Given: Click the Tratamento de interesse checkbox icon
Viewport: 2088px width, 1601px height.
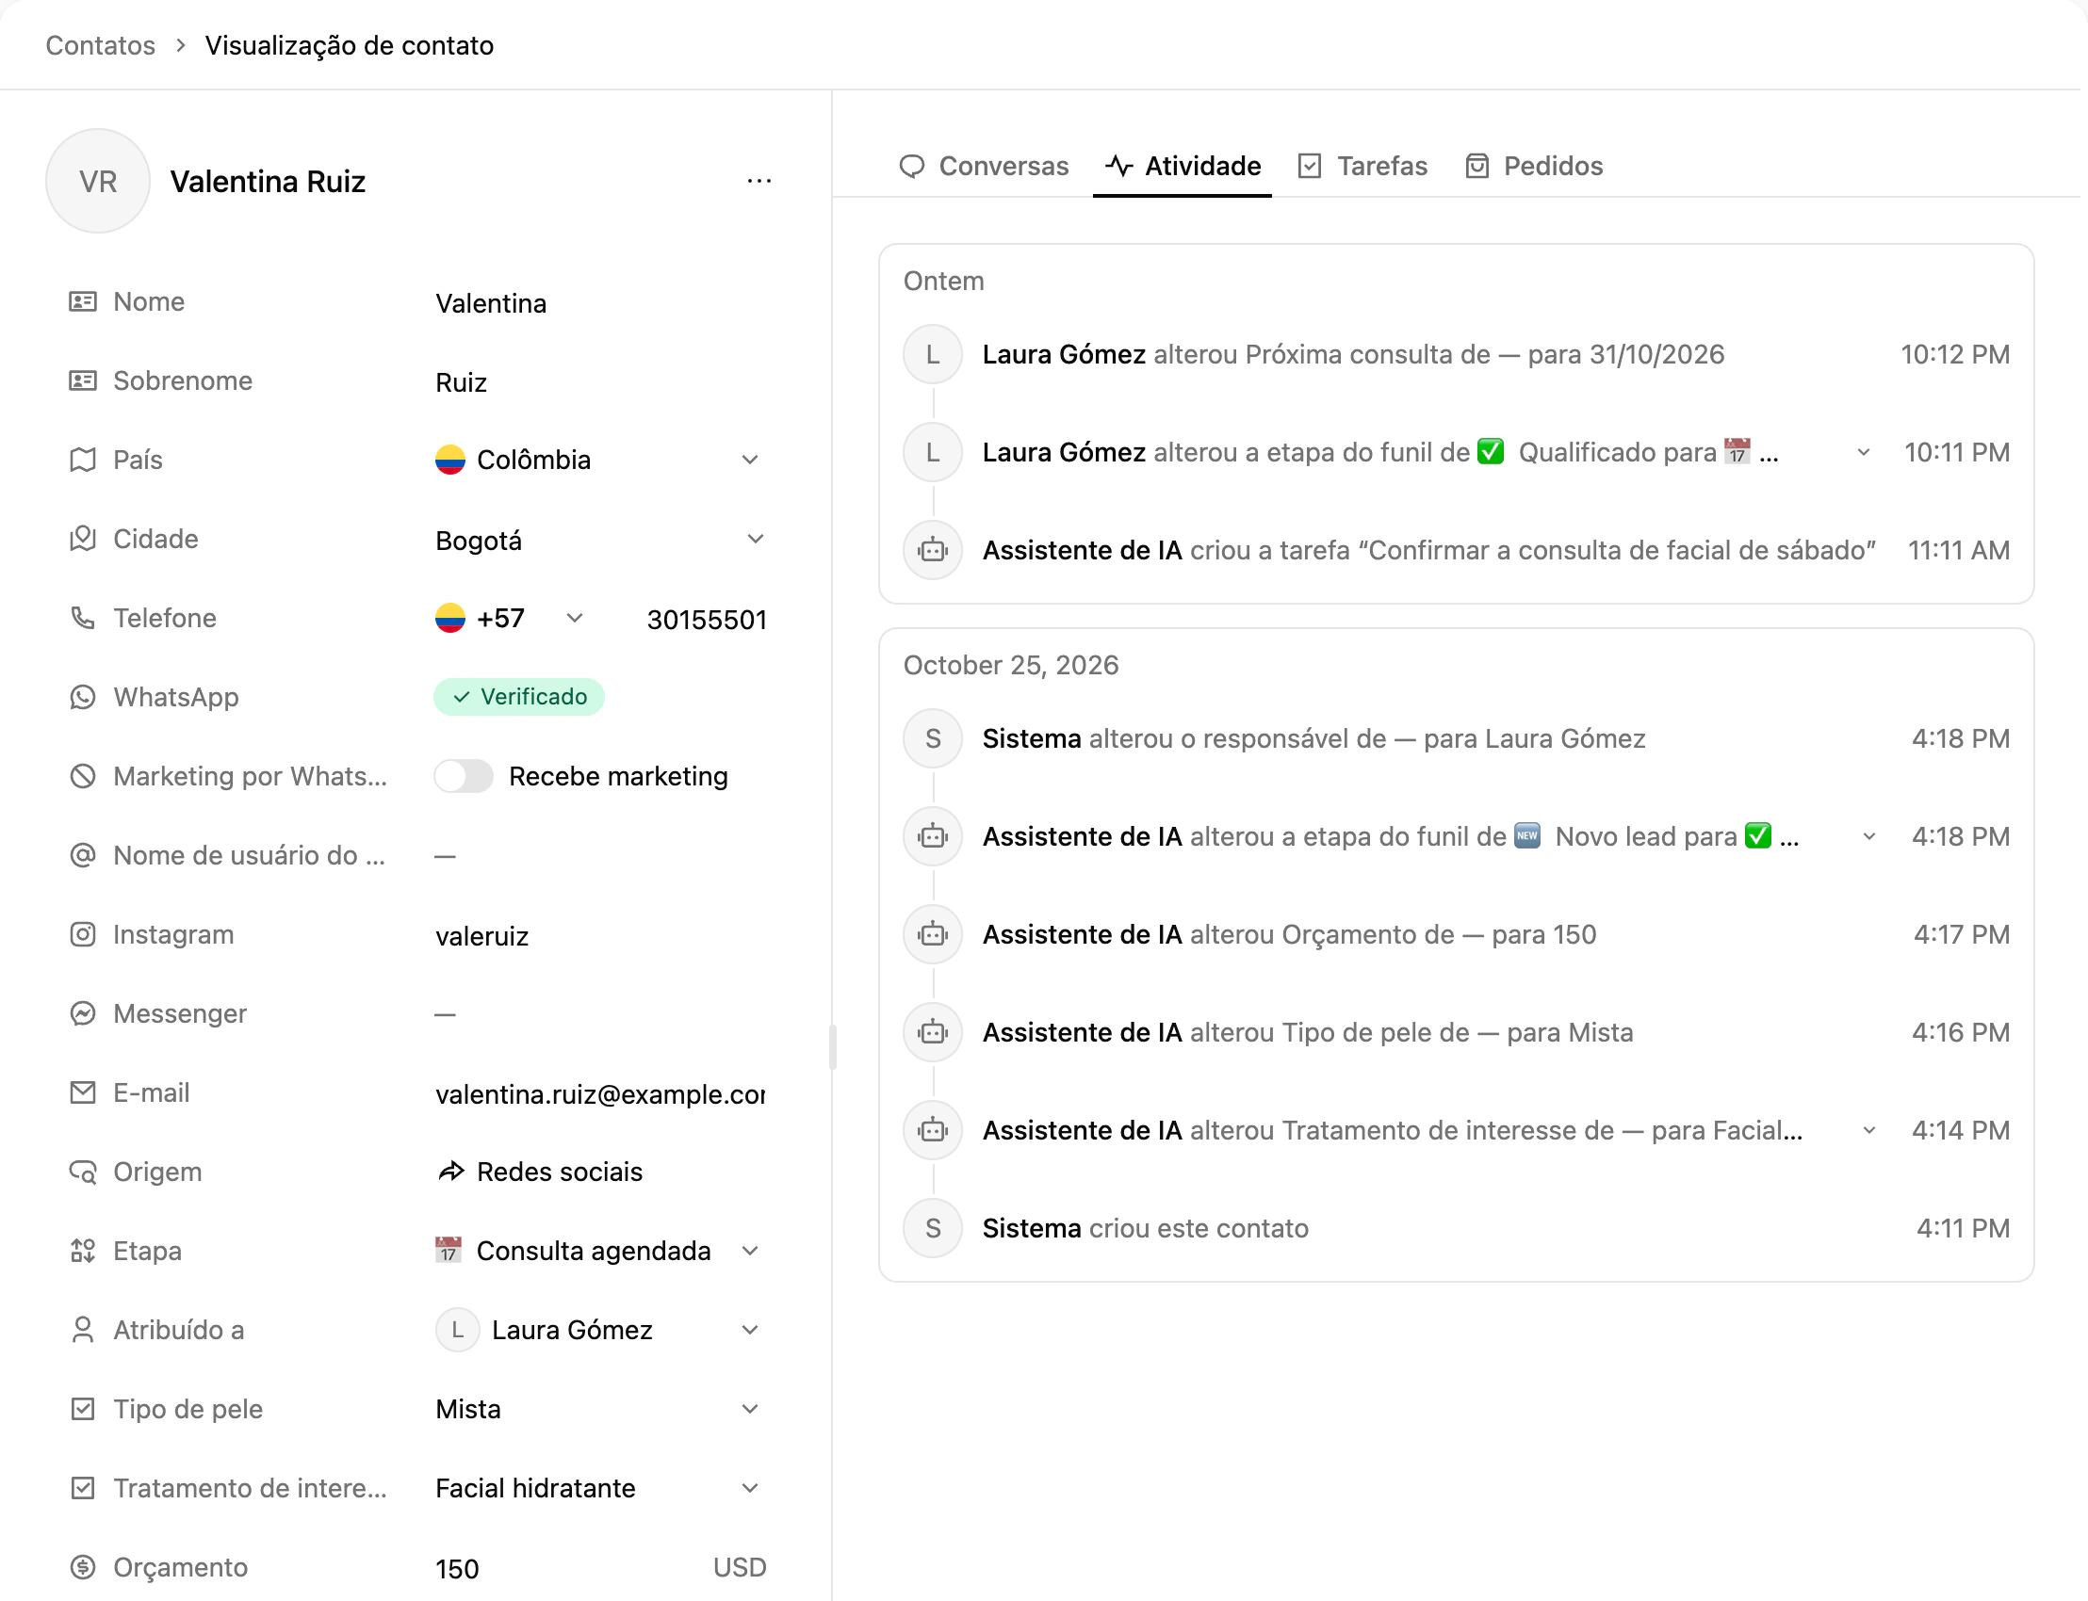Looking at the screenshot, I should point(83,1489).
